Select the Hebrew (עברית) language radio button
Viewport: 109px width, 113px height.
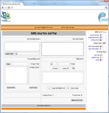(68, 68)
